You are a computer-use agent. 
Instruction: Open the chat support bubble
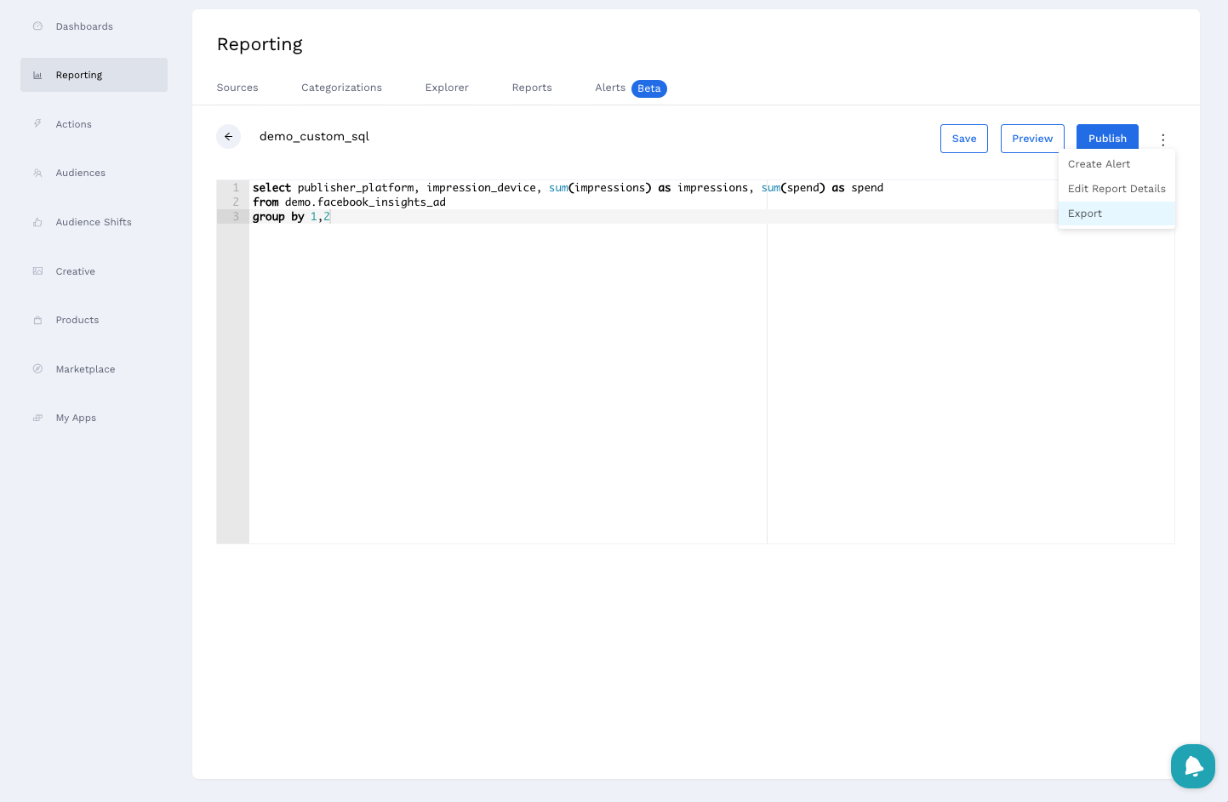tap(1192, 766)
